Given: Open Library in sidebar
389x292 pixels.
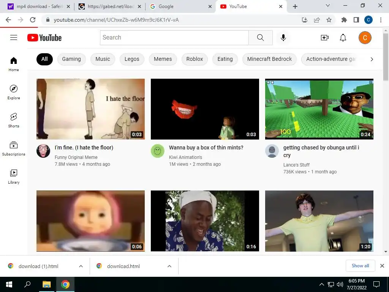Looking at the screenshot, I should pyautogui.click(x=14, y=176).
